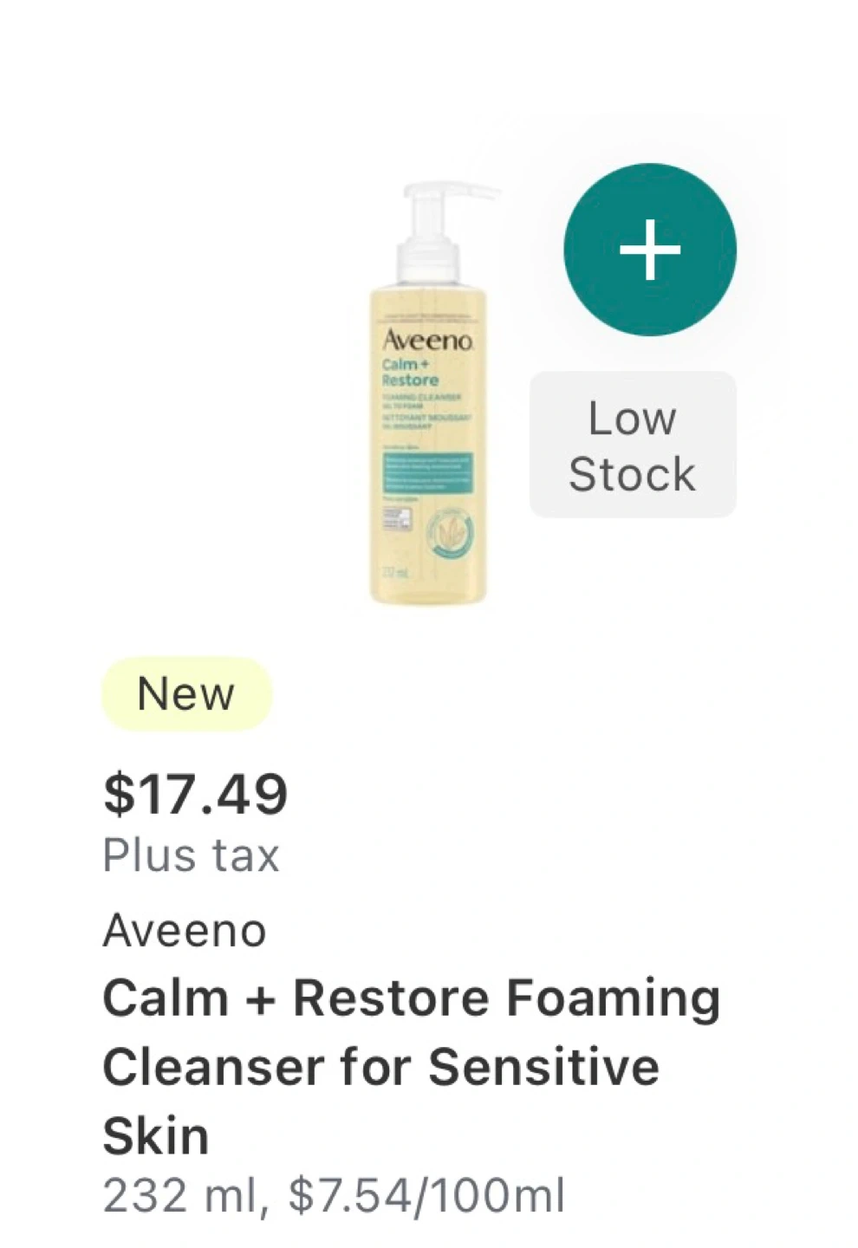The image size is (858, 1248).
Task: Tap the $7.54/100ml unit price
Action: point(426,1196)
